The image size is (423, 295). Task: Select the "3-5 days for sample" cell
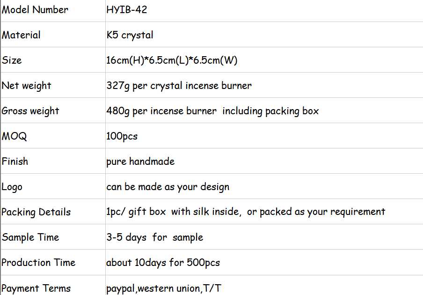[x=154, y=237]
